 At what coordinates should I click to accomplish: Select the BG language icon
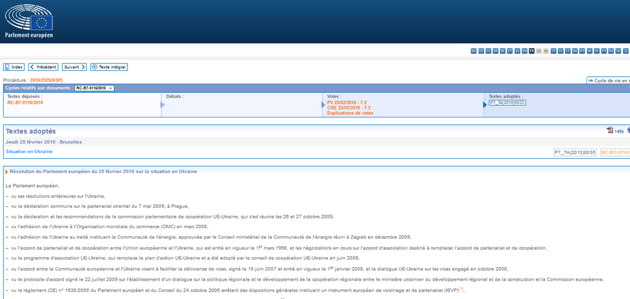[474, 50]
